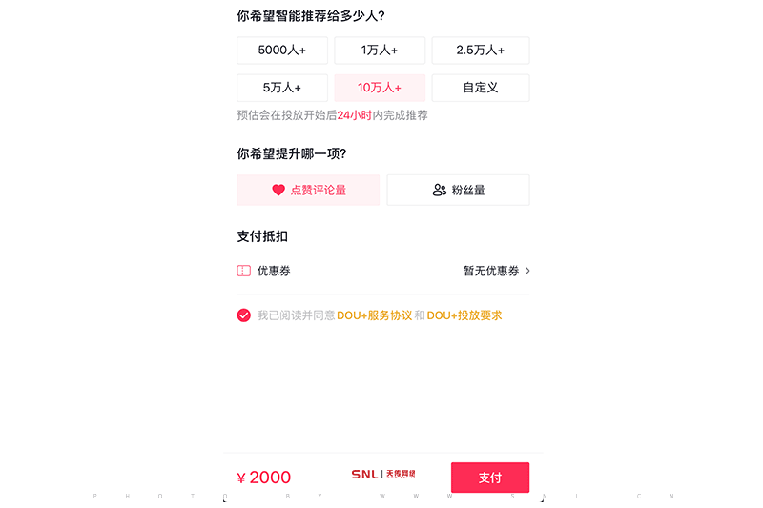Choose the highlighted 10万人+ option
This screenshot has width=763, height=508.
coord(380,88)
